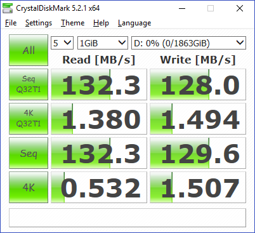
Task: Open the test count dropdown showing 5
Action: pyautogui.click(x=62, y=43)
